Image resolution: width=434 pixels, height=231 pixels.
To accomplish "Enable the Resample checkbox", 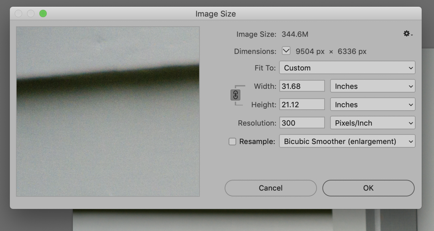I will point(232,142).
